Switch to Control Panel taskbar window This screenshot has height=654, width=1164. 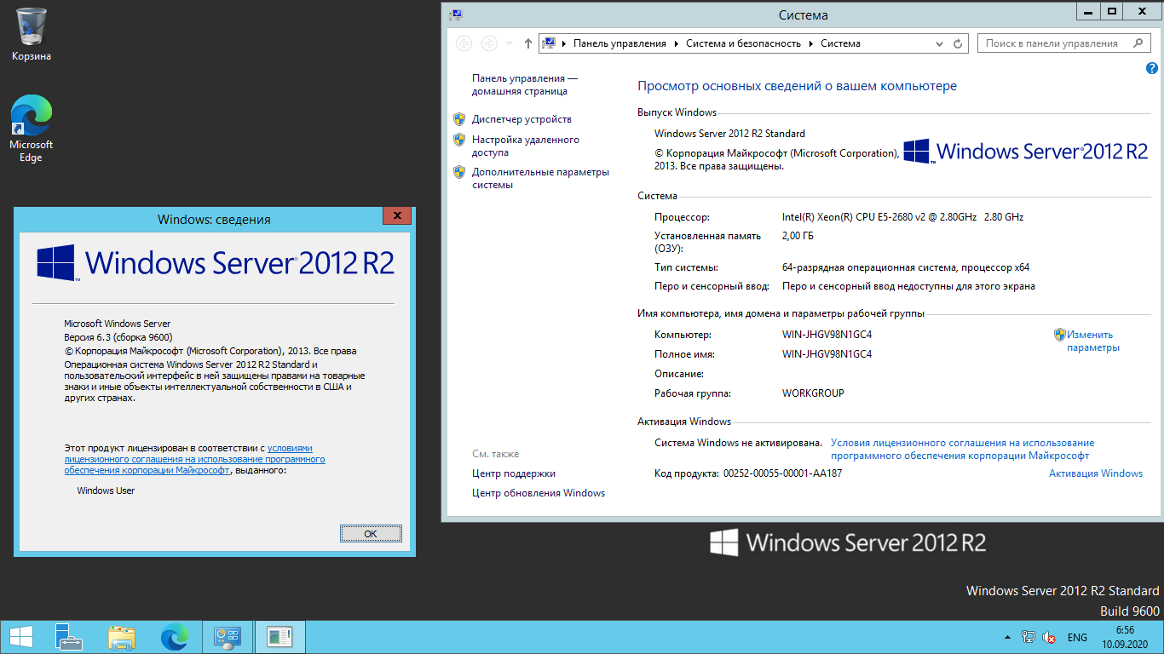[228, 637]
